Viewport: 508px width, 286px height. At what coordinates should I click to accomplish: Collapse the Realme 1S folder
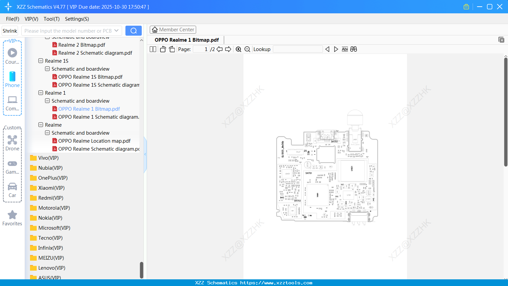pyautogui.click(x=40, y=61)
